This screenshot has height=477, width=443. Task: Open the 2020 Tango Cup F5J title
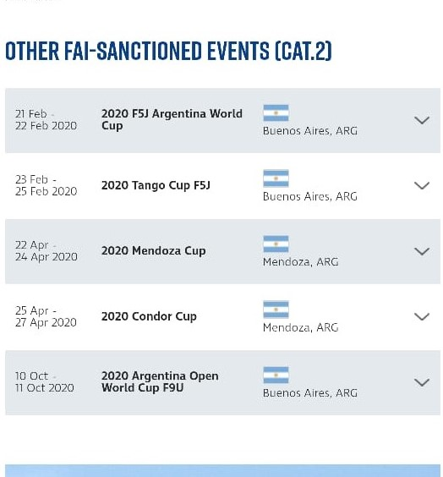pyautogui.click(x=156, y=185)
